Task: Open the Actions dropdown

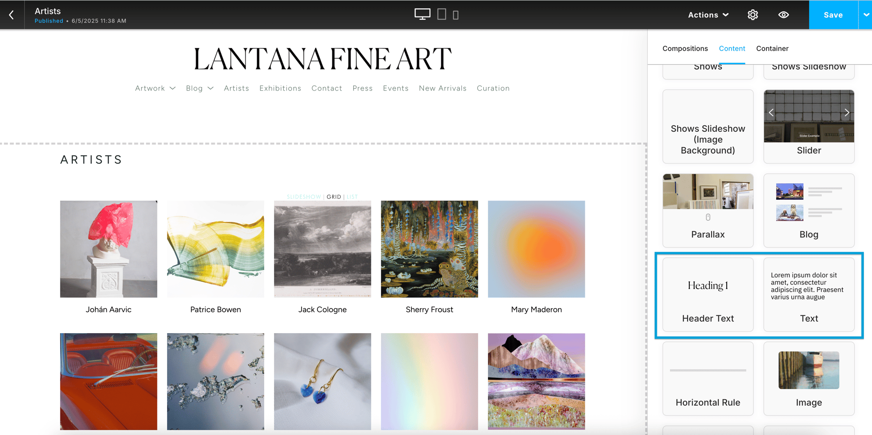Action: [x=708, y=15]
